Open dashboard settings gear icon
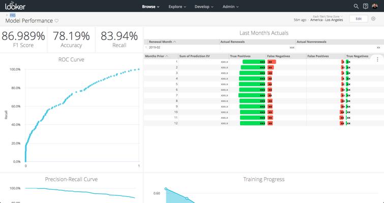The width and height of the screenshot is (384, 203). click(x=373, y=19)
